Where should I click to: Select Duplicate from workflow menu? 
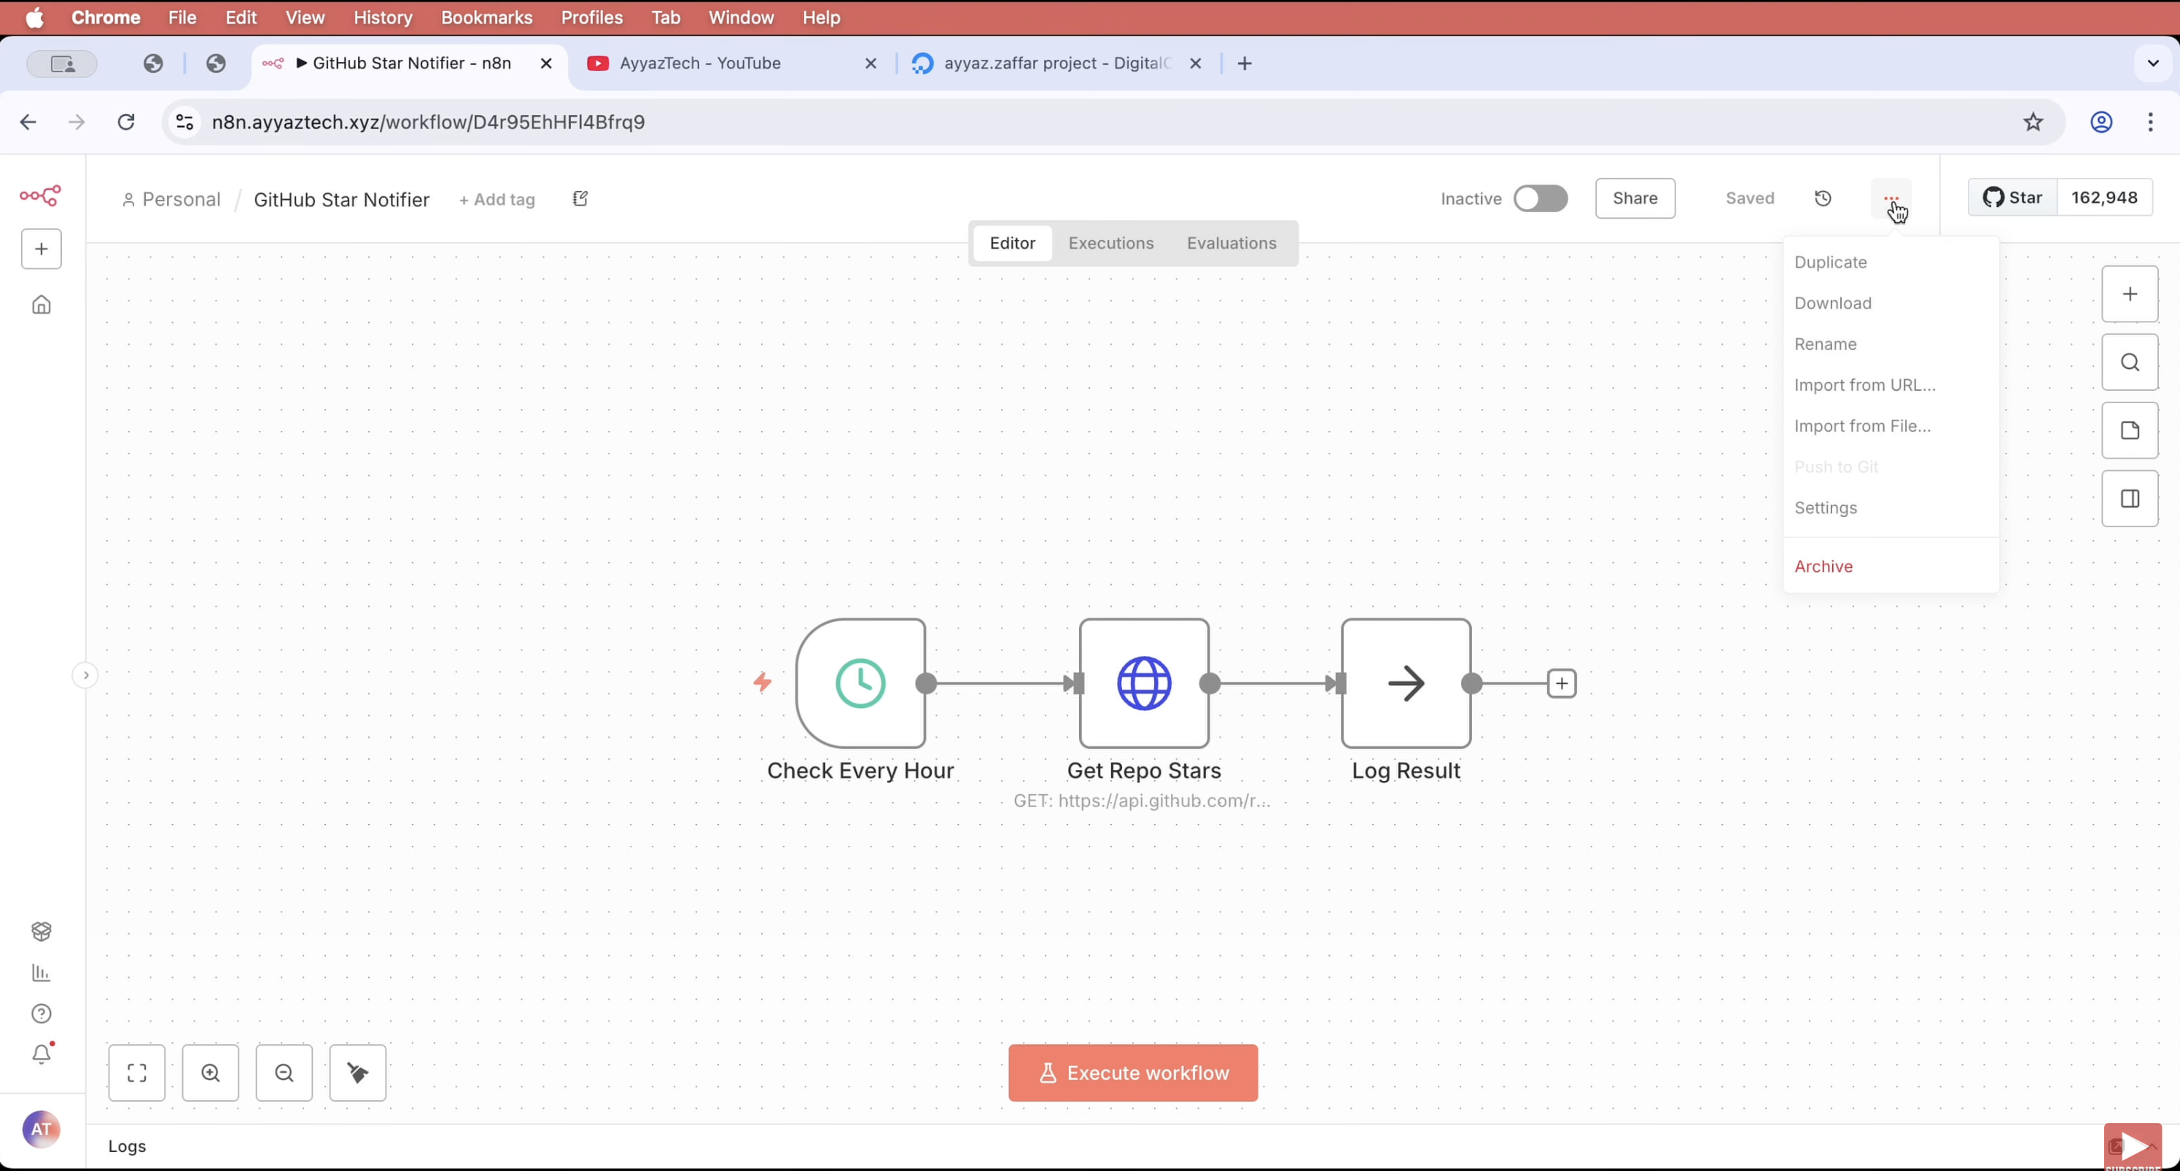click(x=1831, y=262)
